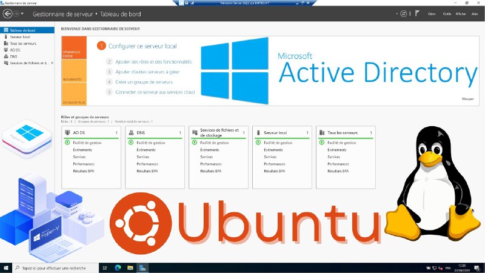Click Masquer to hide welcome tile
Viewport: 485px width, 273px height.
(x=467, y=99)
